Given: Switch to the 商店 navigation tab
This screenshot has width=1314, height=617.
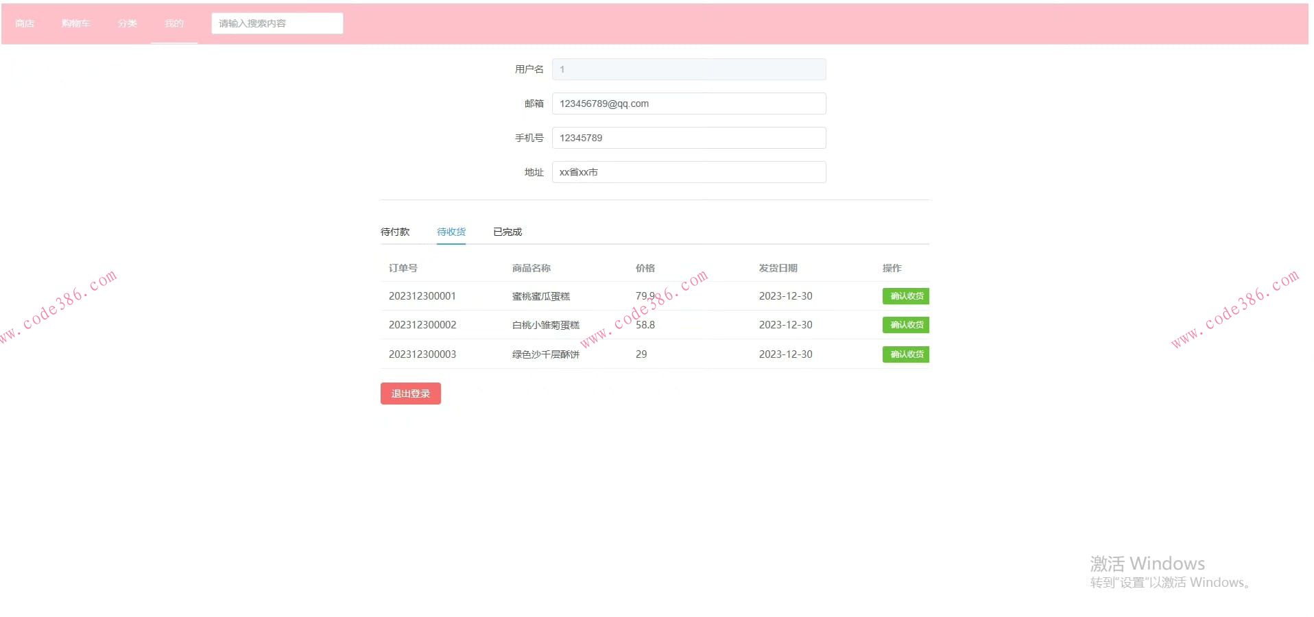Looking at the screenshot, I should (x=25, y=23).
